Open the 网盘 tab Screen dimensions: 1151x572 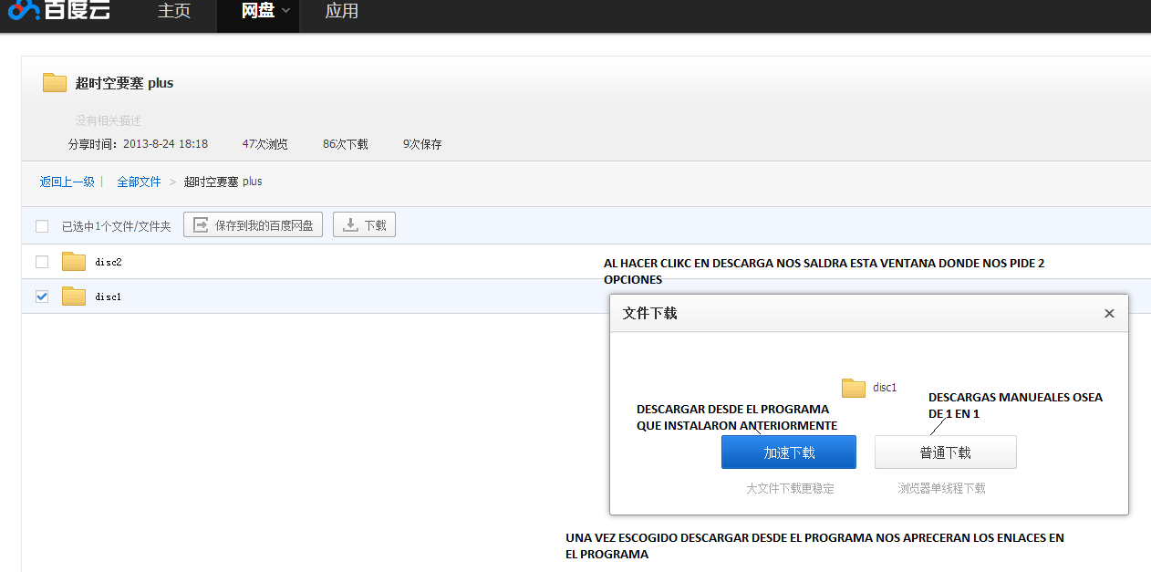[x=258, y=12]
